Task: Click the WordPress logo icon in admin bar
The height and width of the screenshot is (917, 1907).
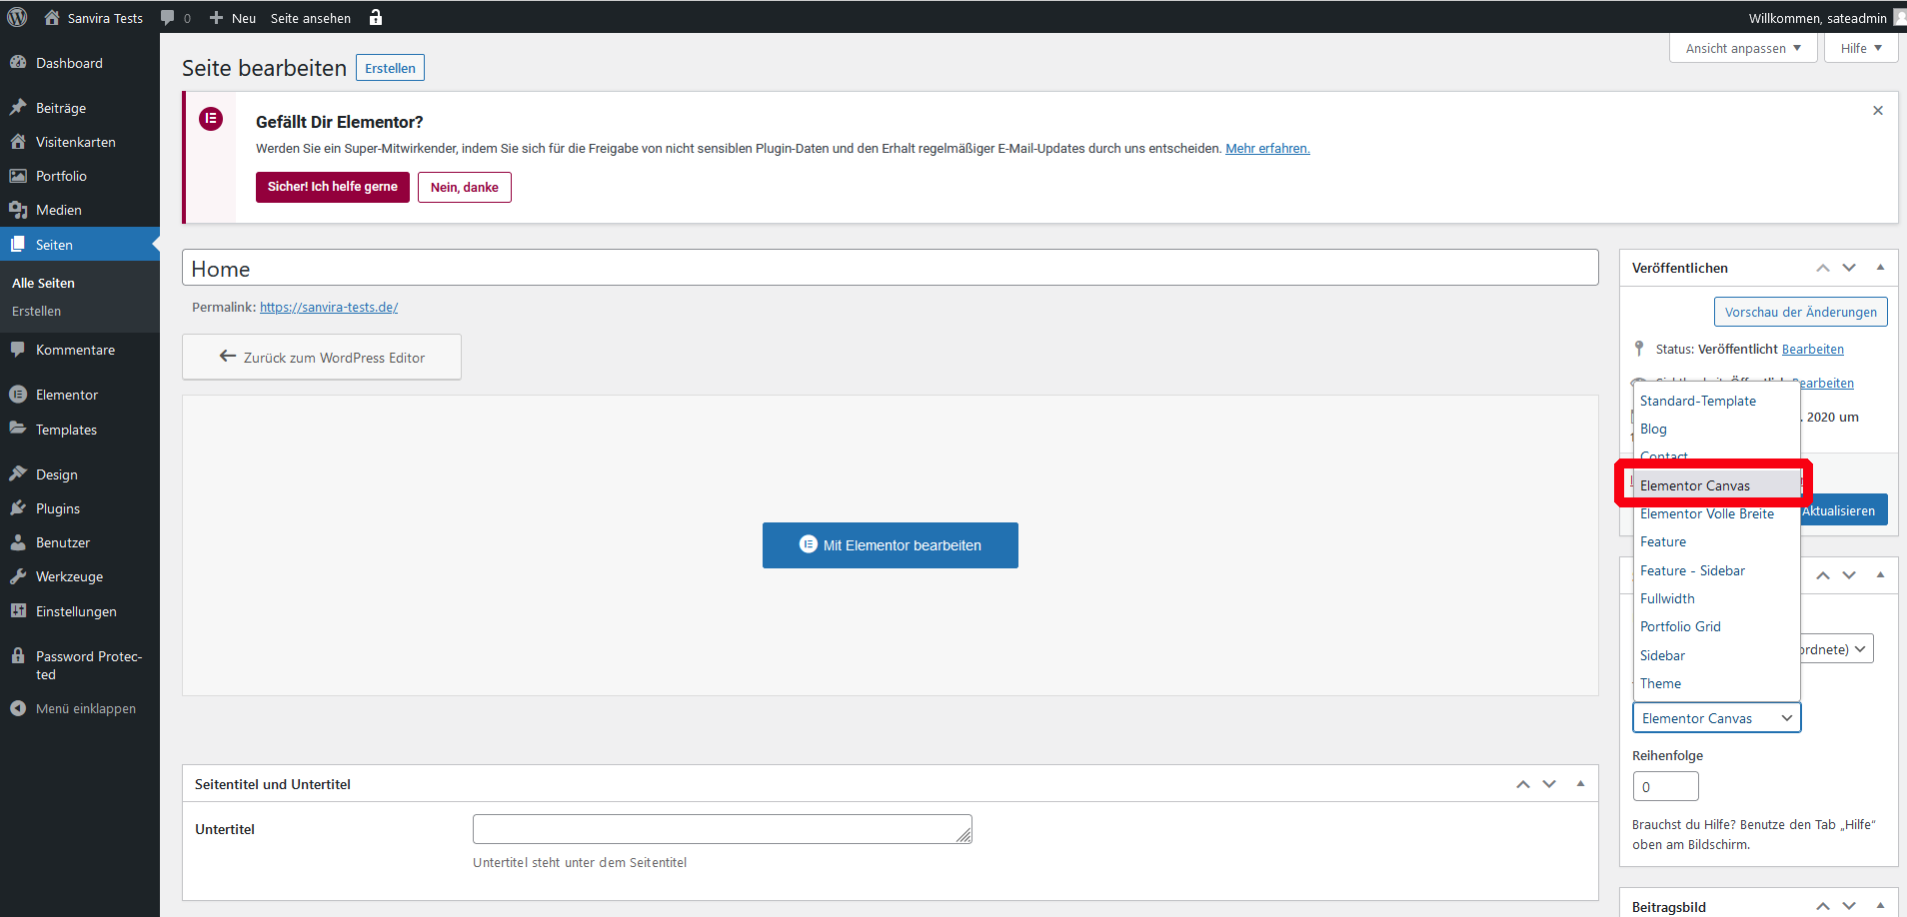Action: tap(17, 17)
